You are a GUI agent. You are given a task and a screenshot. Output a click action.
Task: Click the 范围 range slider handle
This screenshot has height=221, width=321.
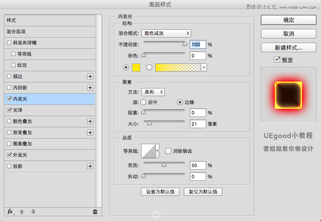point(164,164)
